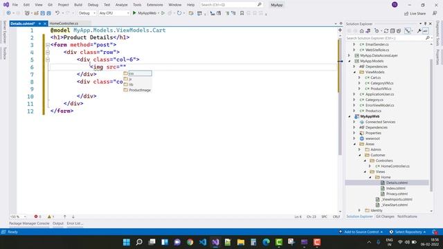Click the error count icon in editor status

tap(36, 216)
